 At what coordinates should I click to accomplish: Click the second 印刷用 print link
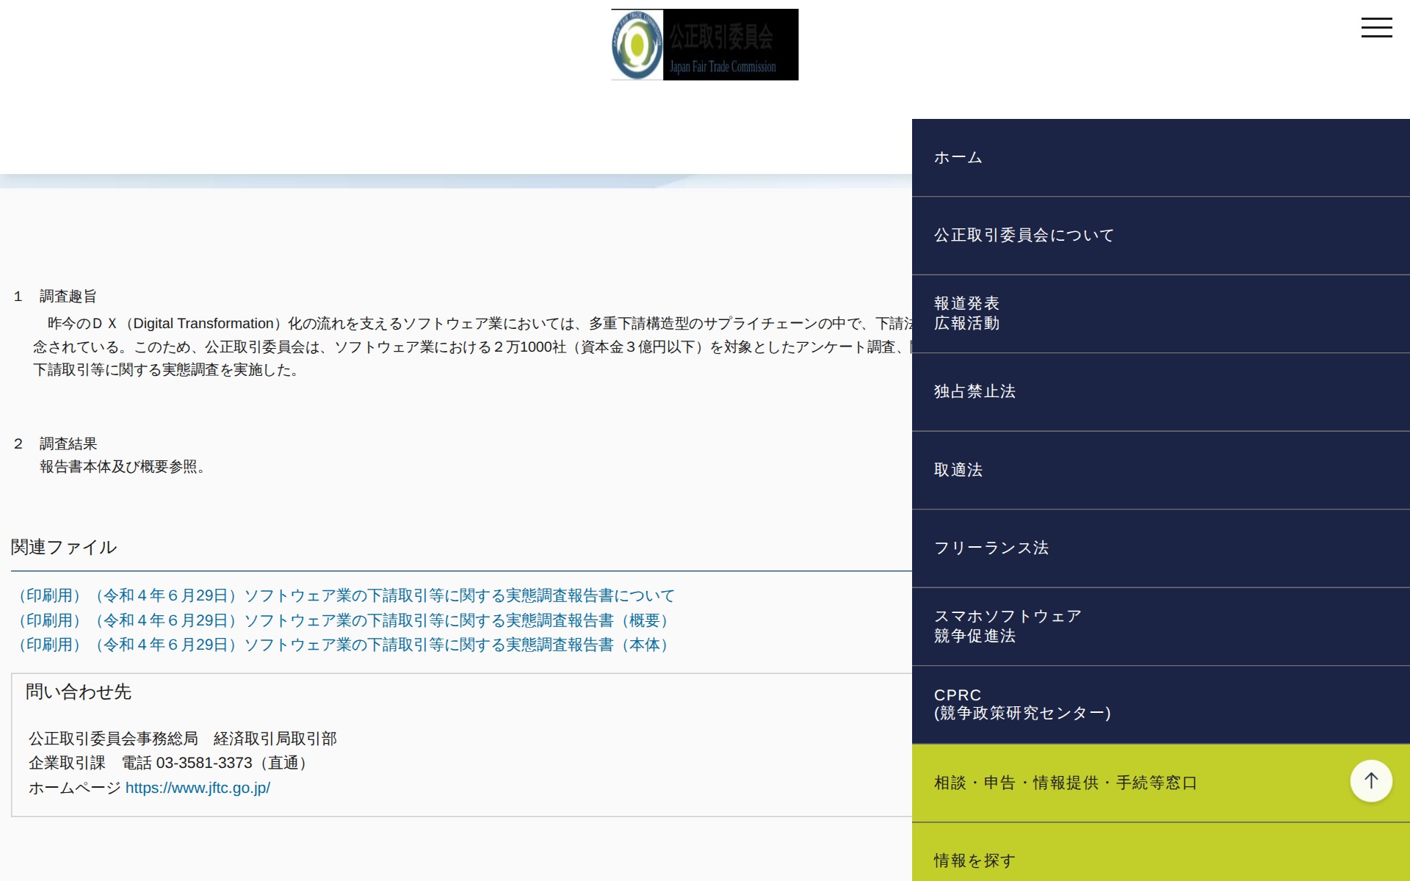click(48, 620)
